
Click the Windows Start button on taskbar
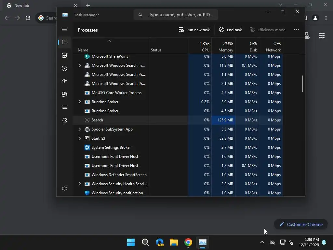point(131,242)
